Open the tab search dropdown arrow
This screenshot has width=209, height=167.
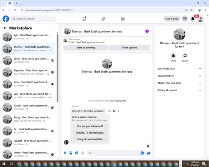click(3, 3)
